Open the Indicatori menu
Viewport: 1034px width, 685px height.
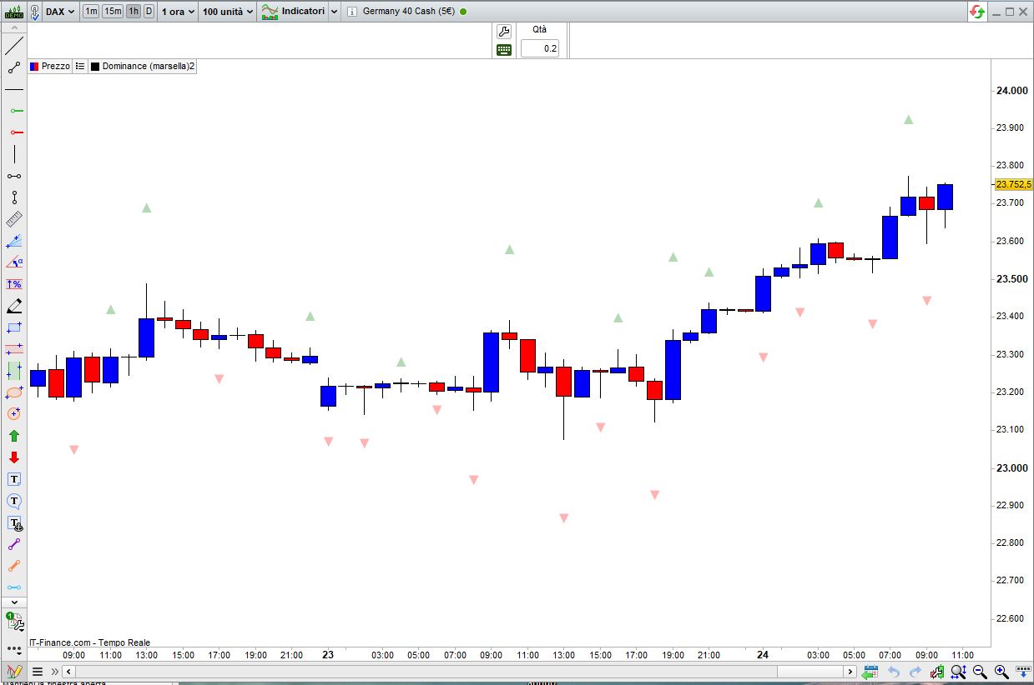tap(293, 12)
